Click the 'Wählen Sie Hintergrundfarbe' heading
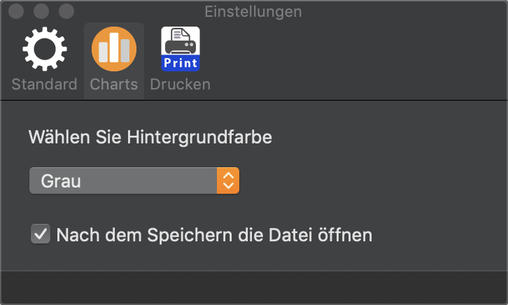The image size is (508, 305). pos(150,137)
